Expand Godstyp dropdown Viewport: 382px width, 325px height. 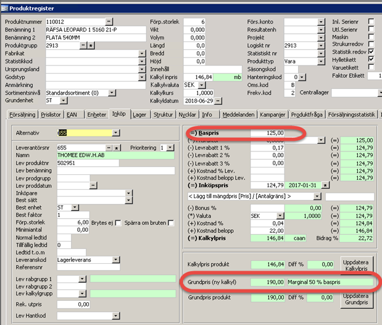tap(142, 77)
